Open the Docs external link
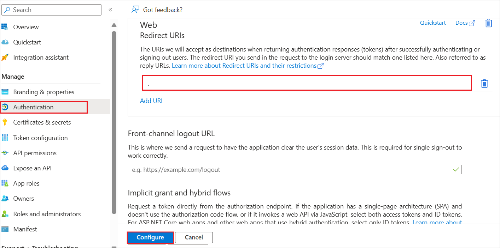 coord(465,23)
